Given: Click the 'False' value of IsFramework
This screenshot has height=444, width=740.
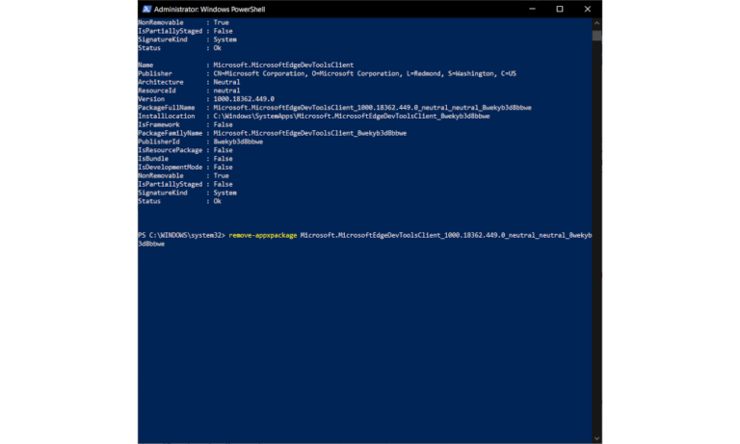Looking at the screenshot, I should click(x=223, y=124).
